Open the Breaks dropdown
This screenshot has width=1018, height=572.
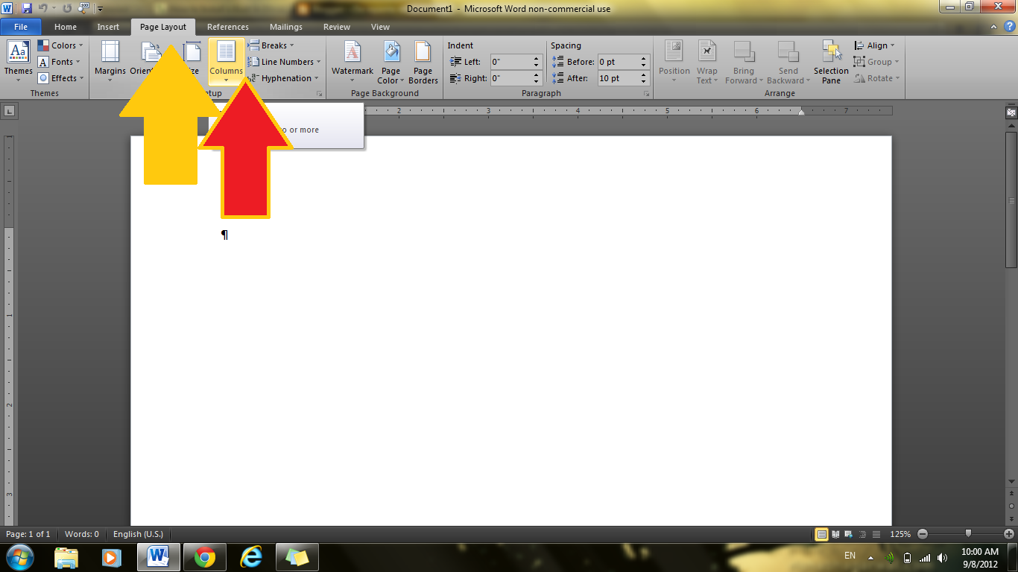pos(272,45)
